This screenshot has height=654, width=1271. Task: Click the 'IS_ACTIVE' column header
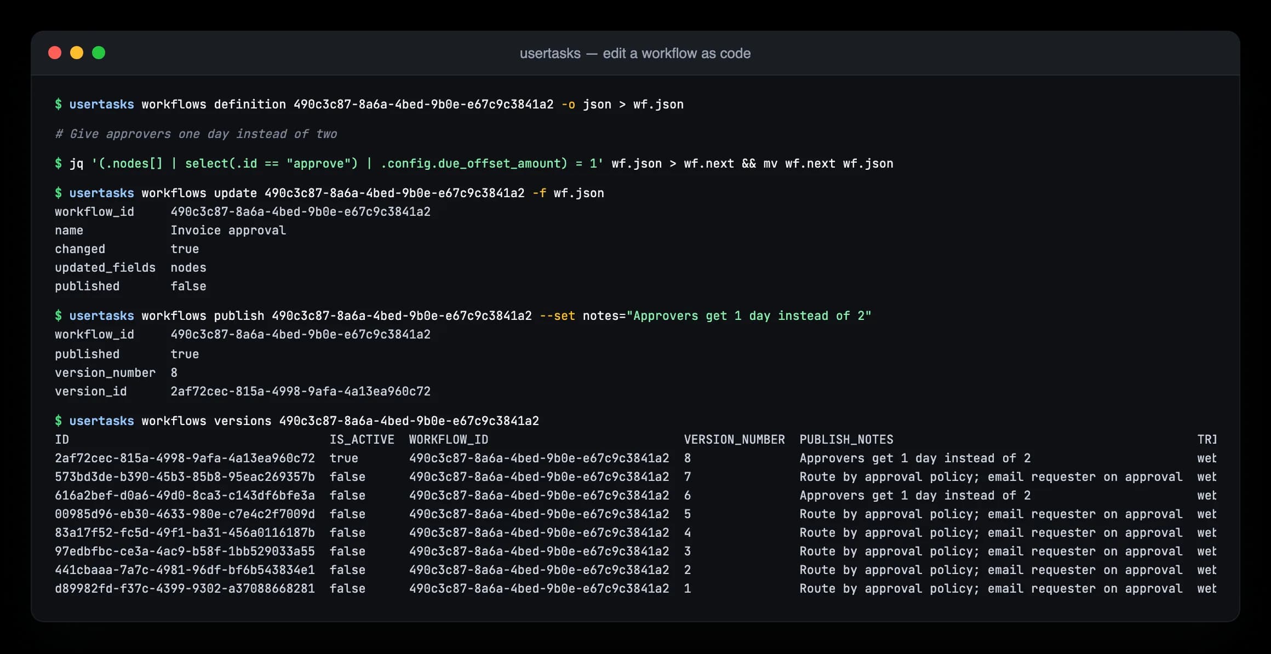click(x=362, y=439)
